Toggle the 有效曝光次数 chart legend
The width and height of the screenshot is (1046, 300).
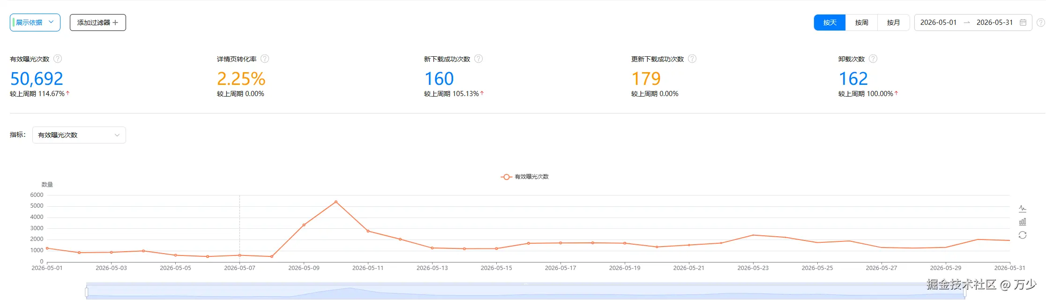coord(524,177)
